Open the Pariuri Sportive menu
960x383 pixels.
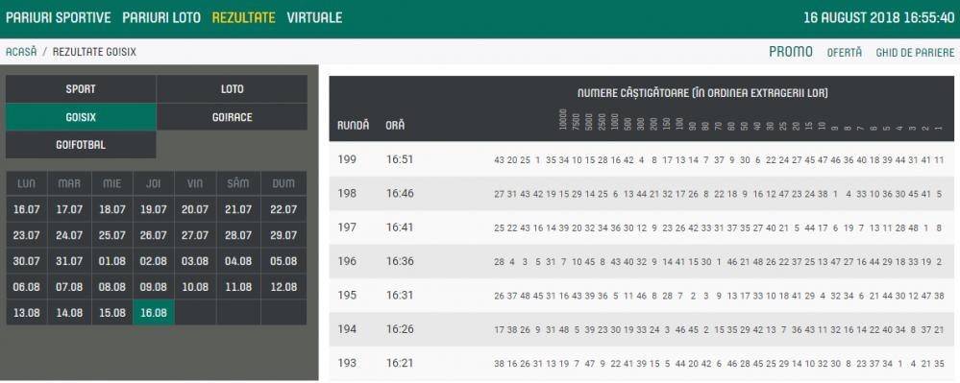coord(59,17)
